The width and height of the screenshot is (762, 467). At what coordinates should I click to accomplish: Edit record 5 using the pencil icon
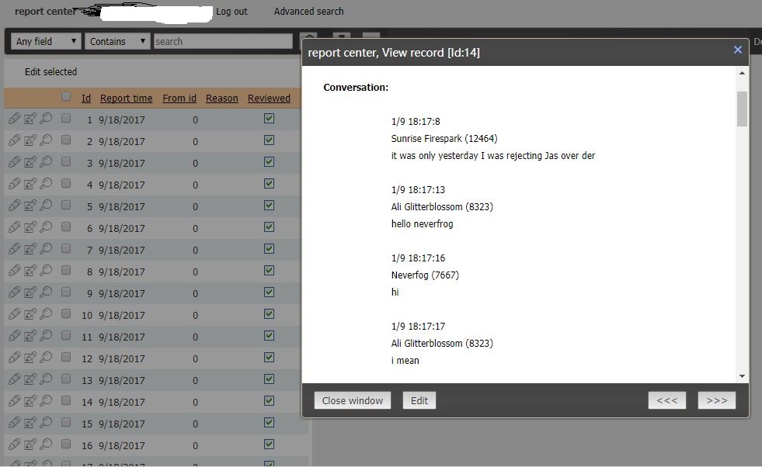[16, 206]
